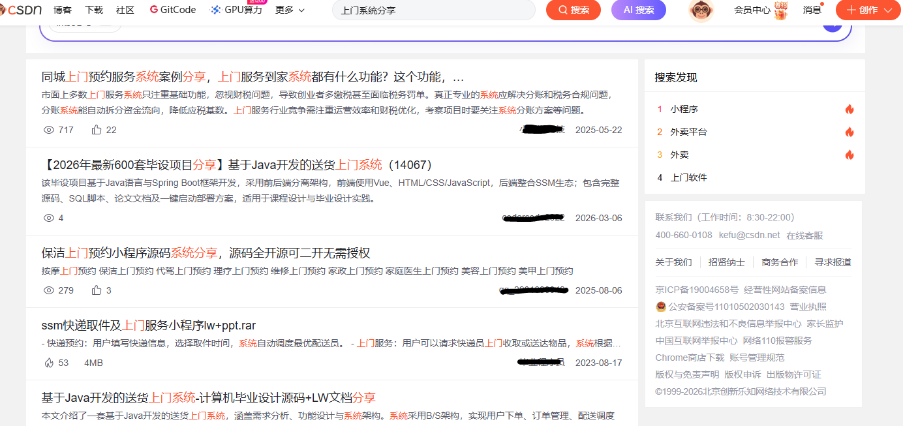Click the flame icon next to 小程序
Screen dimensions: 903x426
pyautogui.click(x=849, y=109)
